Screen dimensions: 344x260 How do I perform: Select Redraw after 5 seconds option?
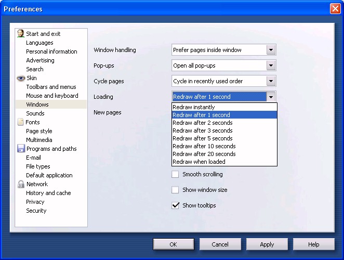(202, 138)
